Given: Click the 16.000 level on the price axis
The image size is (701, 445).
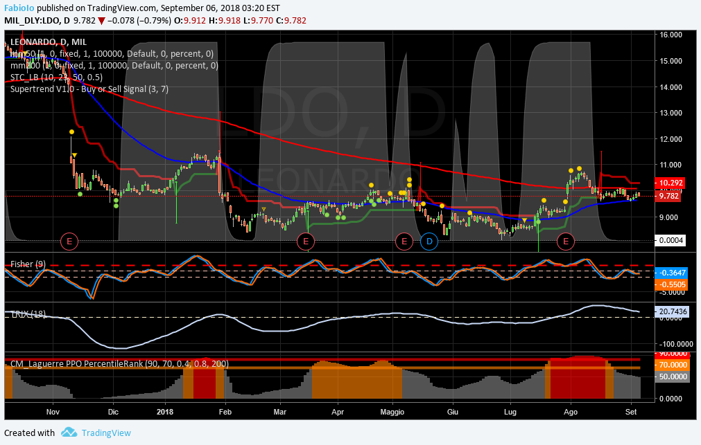Looking at the screenshot, I should 671,35.
